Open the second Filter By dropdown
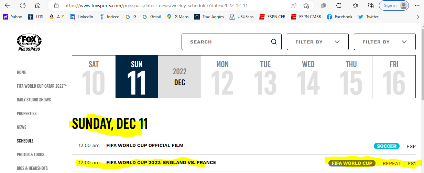 tap(385, 42)
